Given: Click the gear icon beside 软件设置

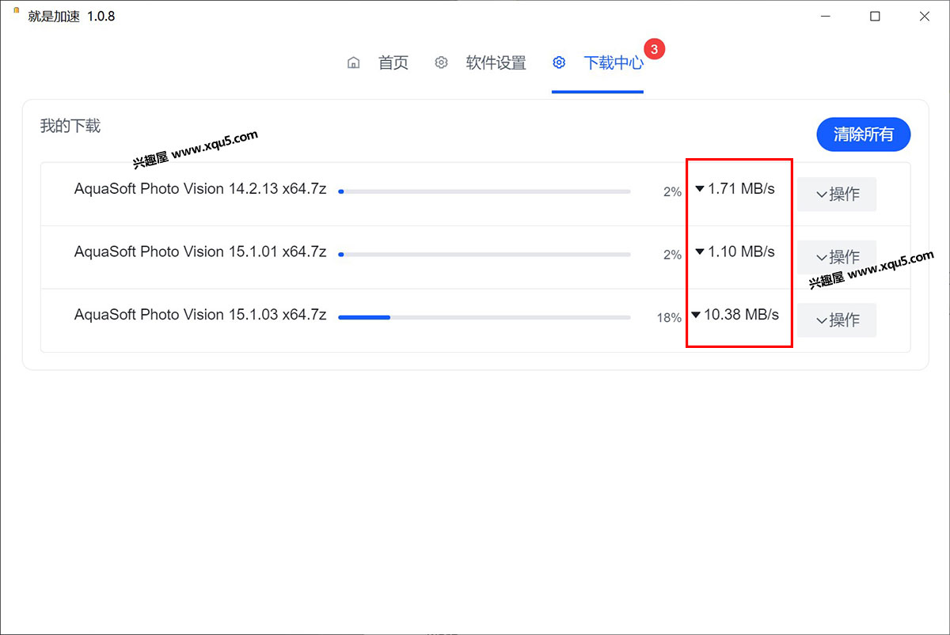Looking at the screenshot, I should pyautogui.click(x=442, y=63).
